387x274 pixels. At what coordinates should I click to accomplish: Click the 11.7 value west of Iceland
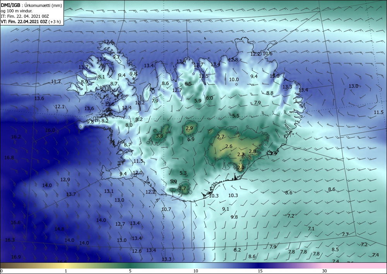coord(56,81)
